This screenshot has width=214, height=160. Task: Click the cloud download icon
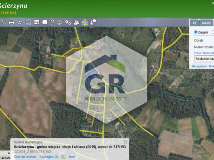tap(59, 22)
